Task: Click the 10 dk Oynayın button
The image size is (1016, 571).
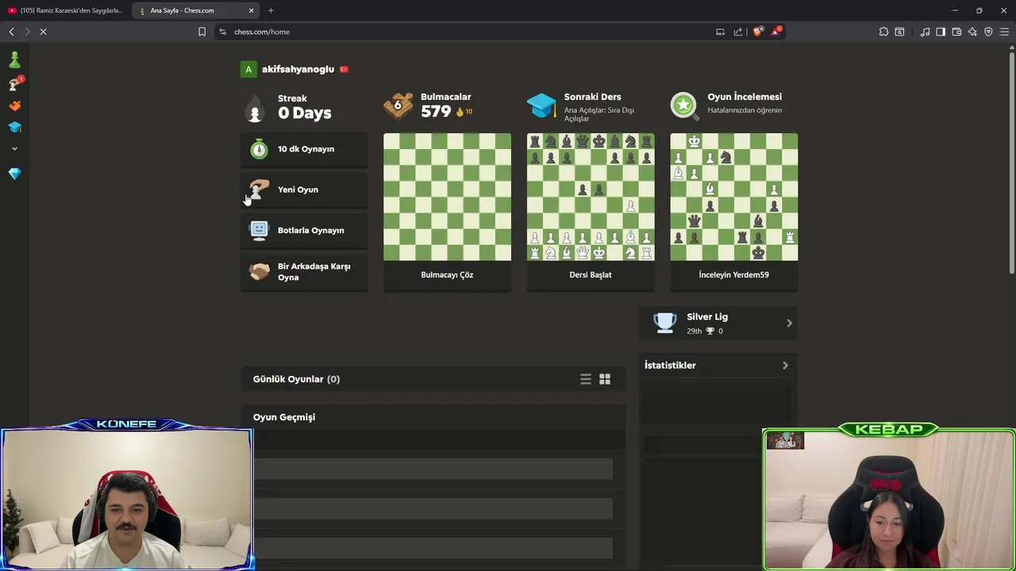Action: coord(304,149)
